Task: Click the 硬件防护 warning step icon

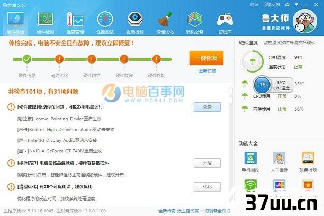Action: coord(92,59)
